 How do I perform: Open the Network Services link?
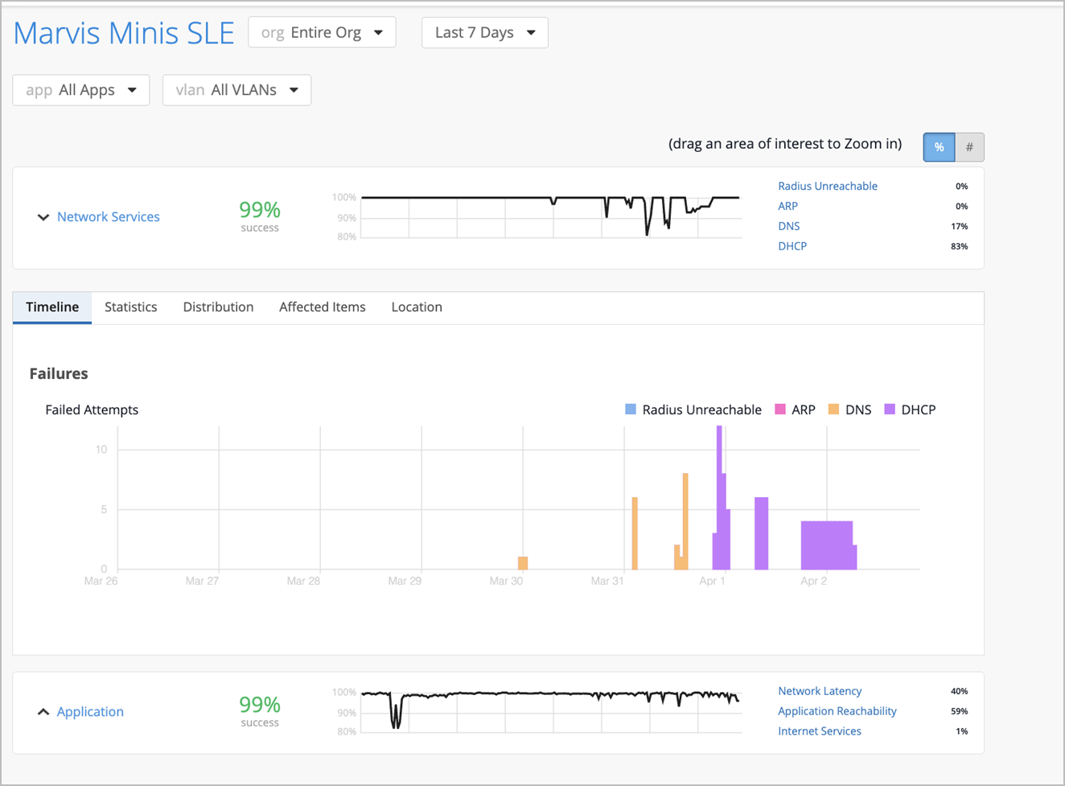pyautogui.click(x=109, y=216)
